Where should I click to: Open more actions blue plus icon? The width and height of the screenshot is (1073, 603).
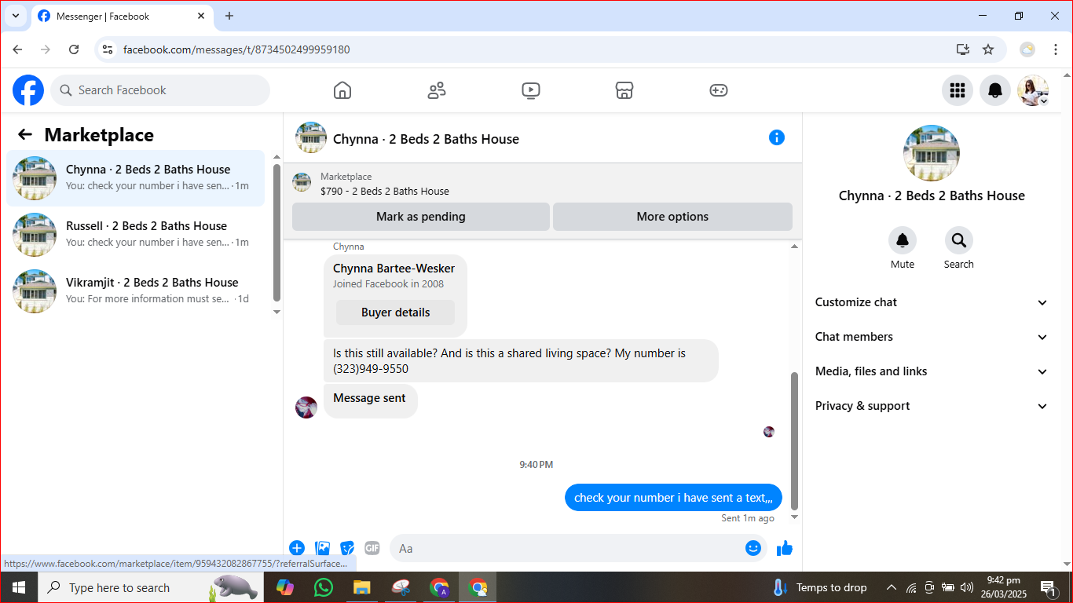[x=297, y=548]
